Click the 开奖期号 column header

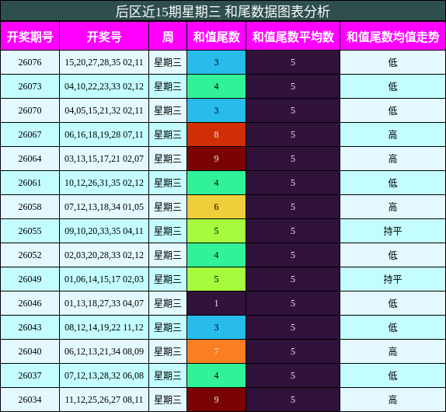(30, 37)
